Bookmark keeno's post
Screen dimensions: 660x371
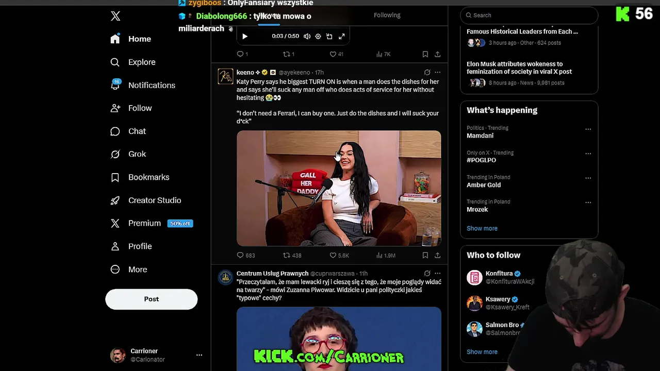(x=425, y=256)
